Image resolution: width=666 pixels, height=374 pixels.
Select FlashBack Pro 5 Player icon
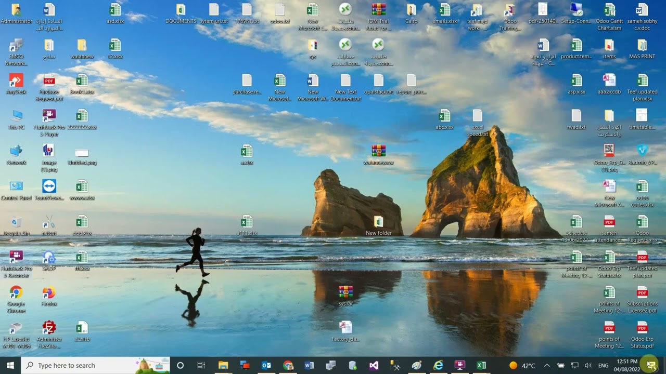point(49,123)
